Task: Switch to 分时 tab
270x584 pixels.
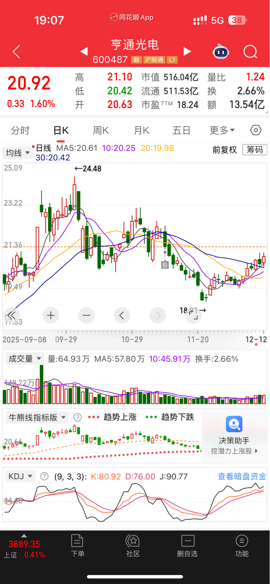Action: click(x=20, y=130)
